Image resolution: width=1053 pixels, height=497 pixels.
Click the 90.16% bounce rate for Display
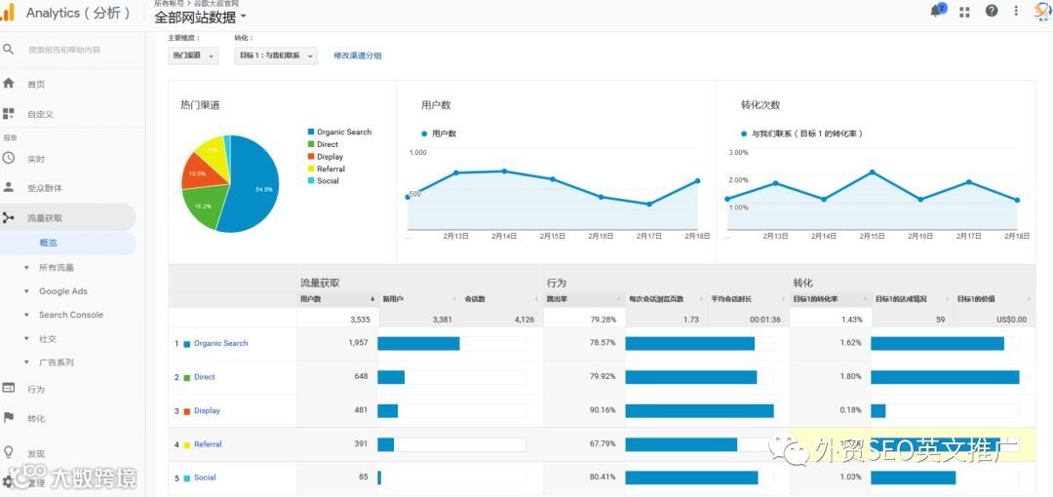coord(604,410)
